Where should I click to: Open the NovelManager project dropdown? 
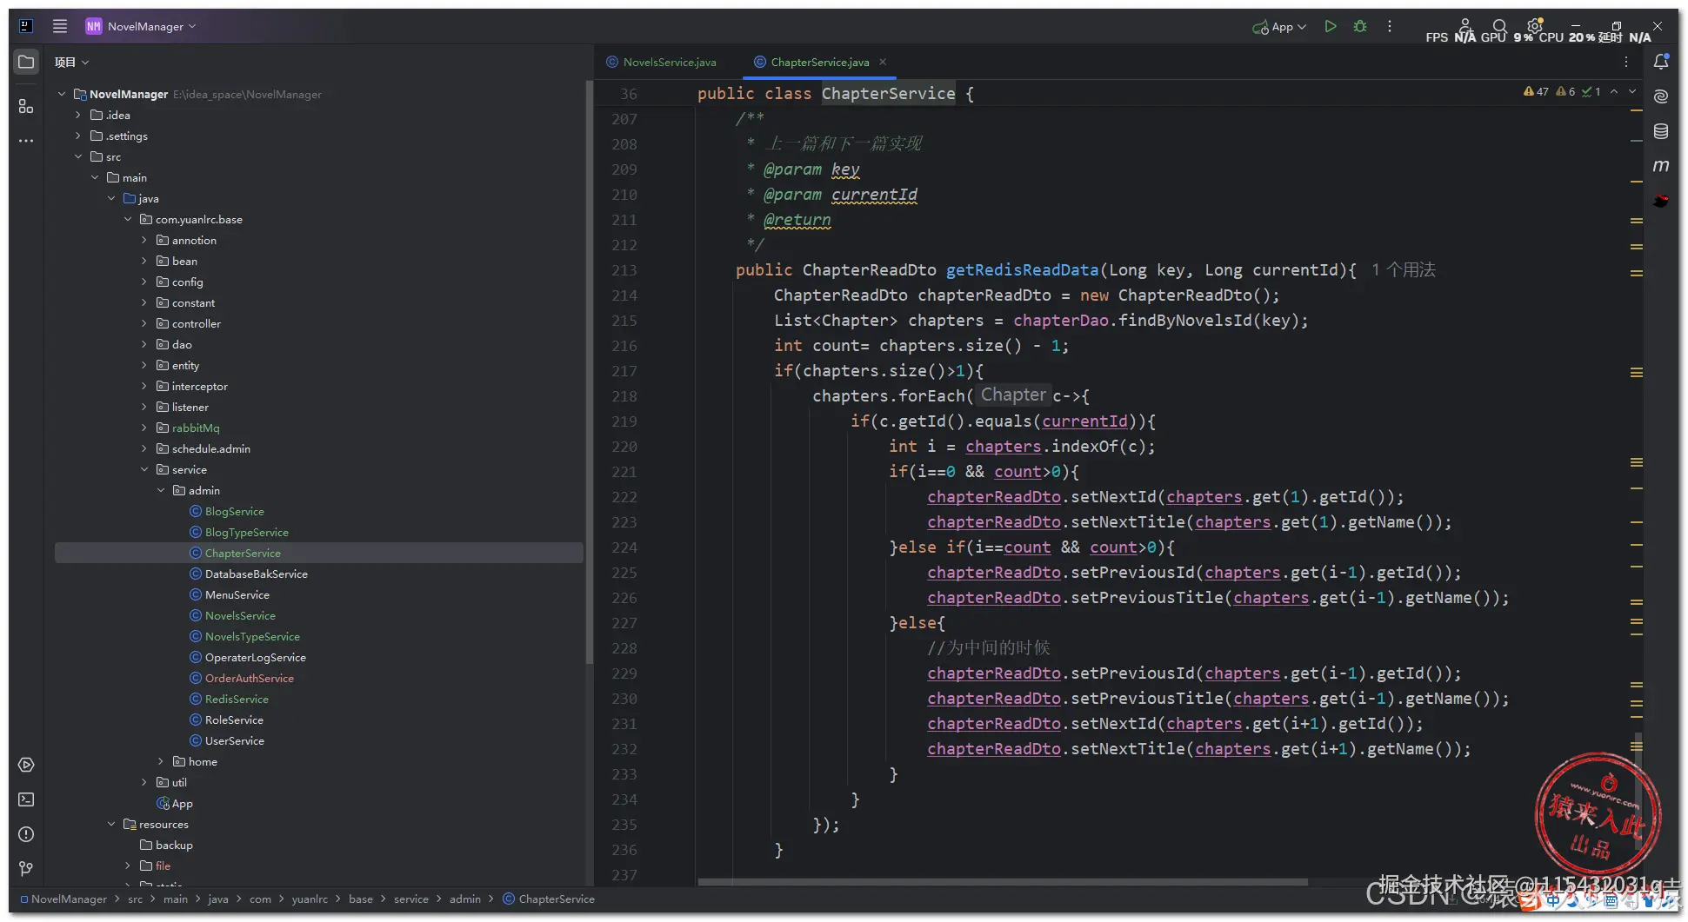[x=141, y=26]
